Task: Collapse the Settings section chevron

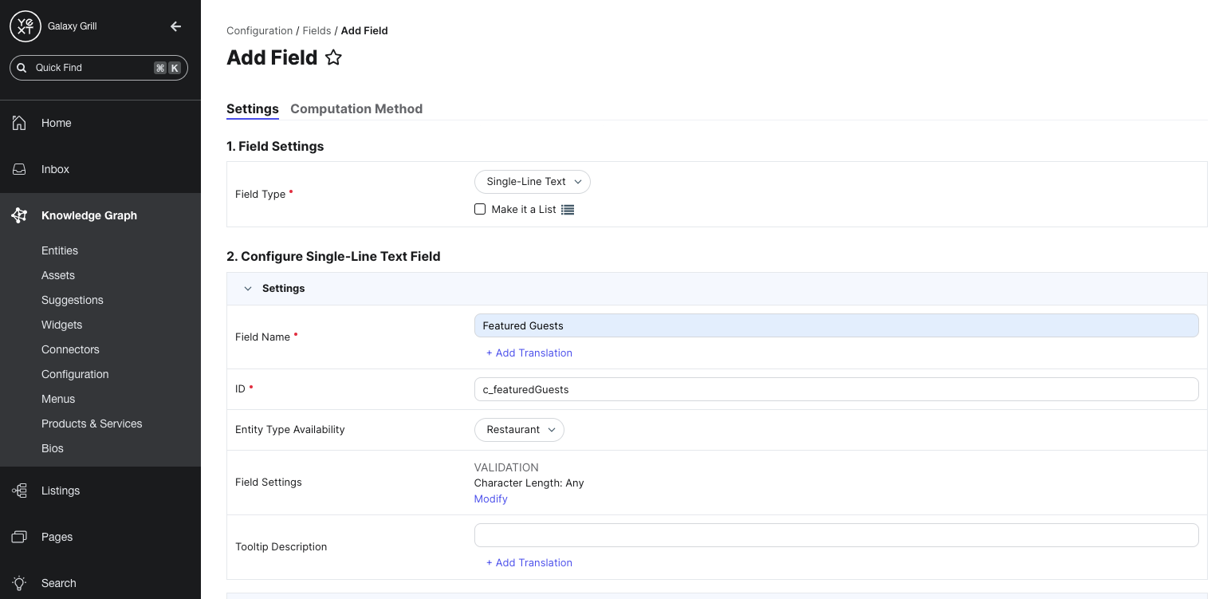Action: (248, 288)
